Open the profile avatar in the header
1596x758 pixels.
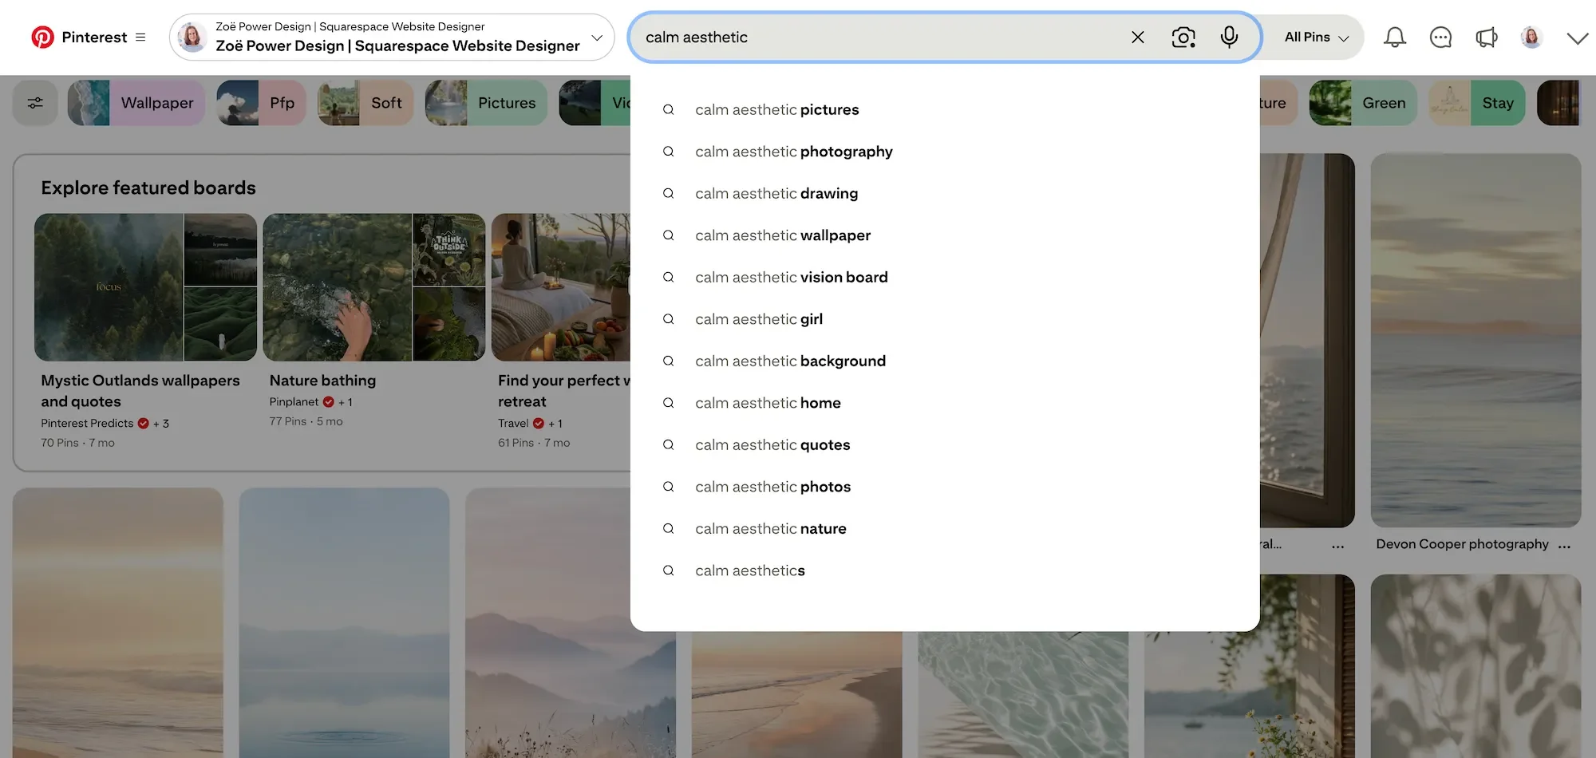1531,38
